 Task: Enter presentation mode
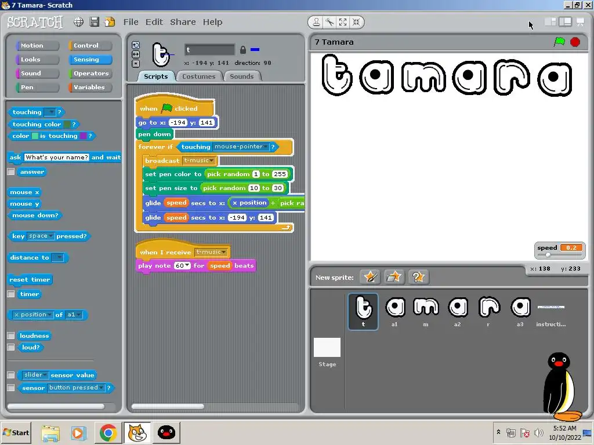pos(580,22)
